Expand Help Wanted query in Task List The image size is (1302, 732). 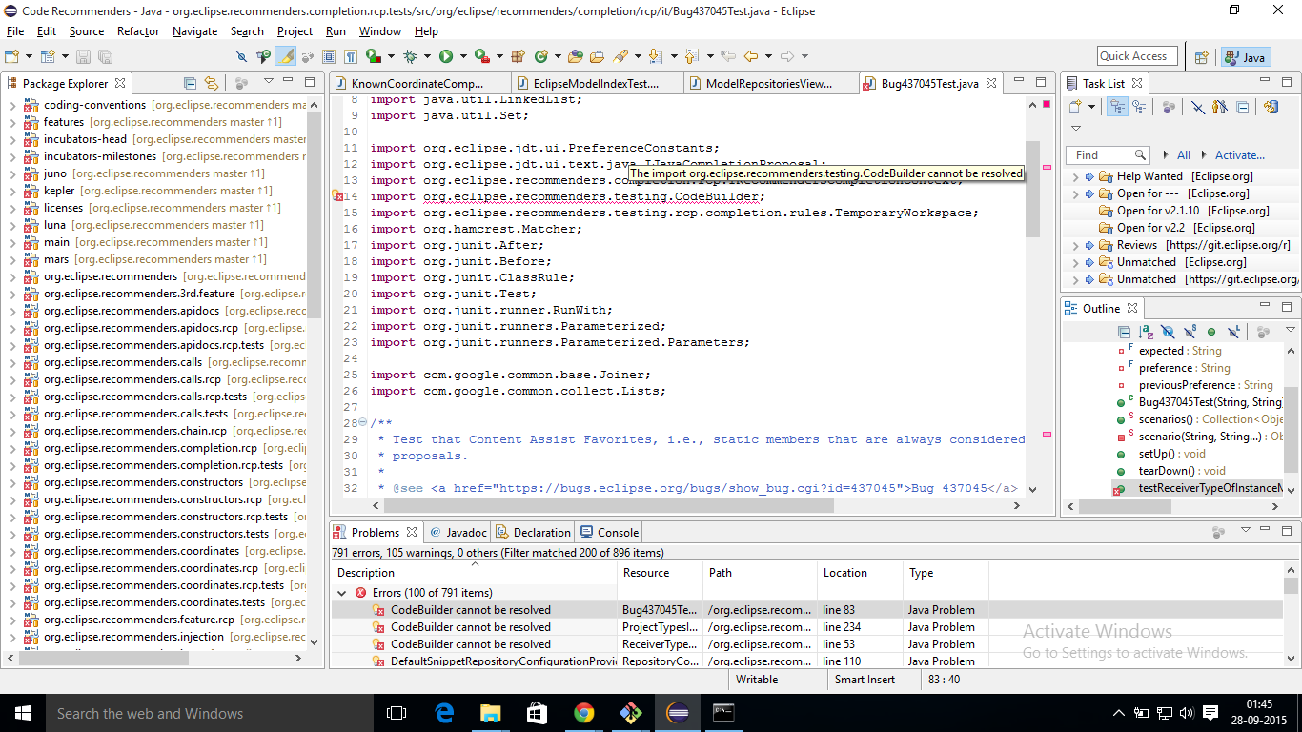point(1075,176)
